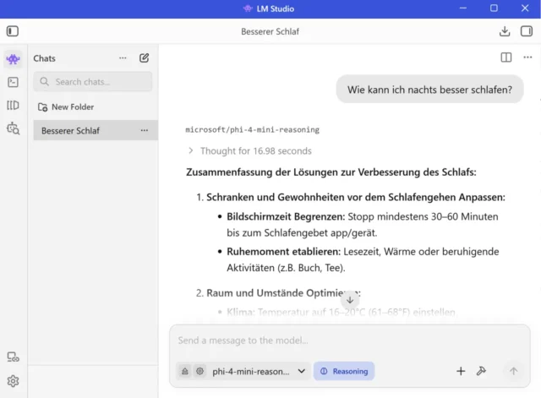The height and width of the screenshot is (398, 541).
Task: Toggle the left sidebar panel
Action: pyautogui.click(x=13, y=31)
